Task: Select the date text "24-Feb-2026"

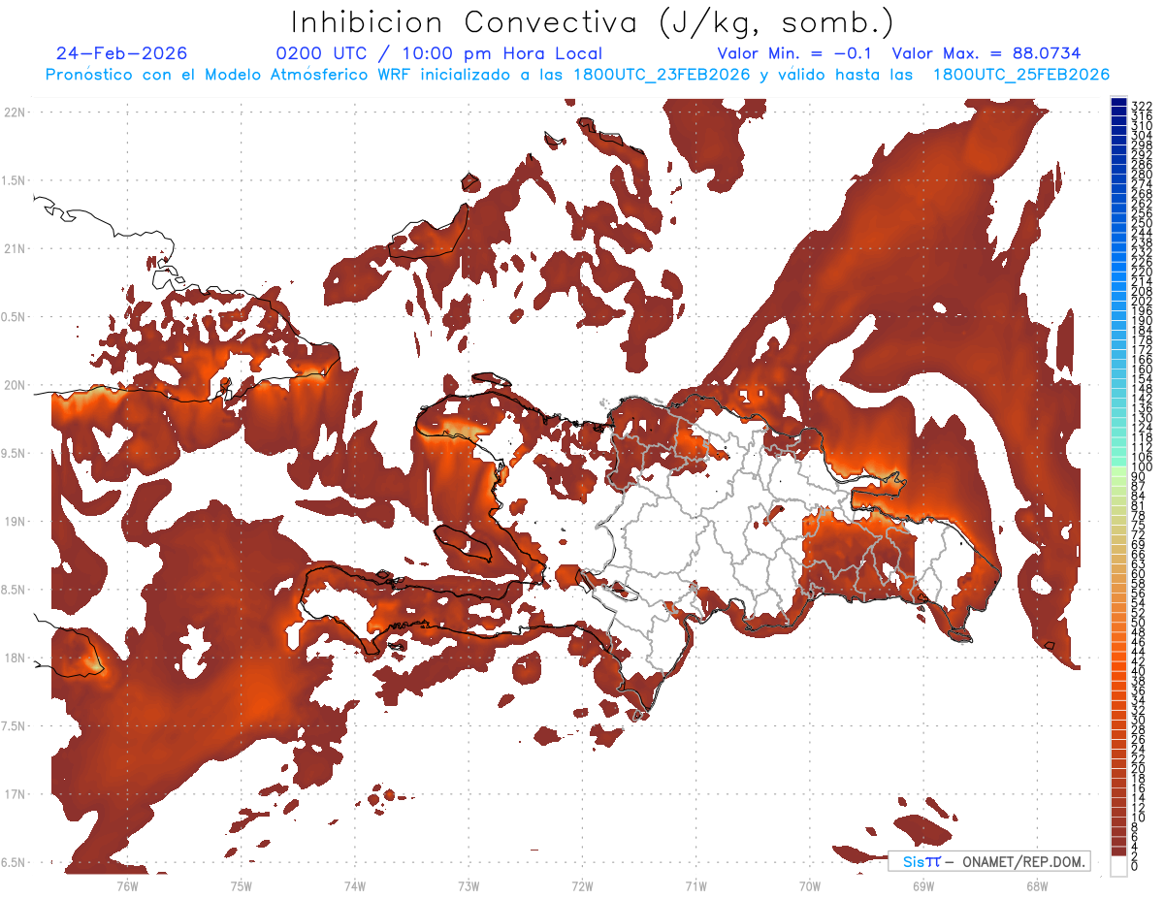Action: pyautogui.click(x=122, y=53)
